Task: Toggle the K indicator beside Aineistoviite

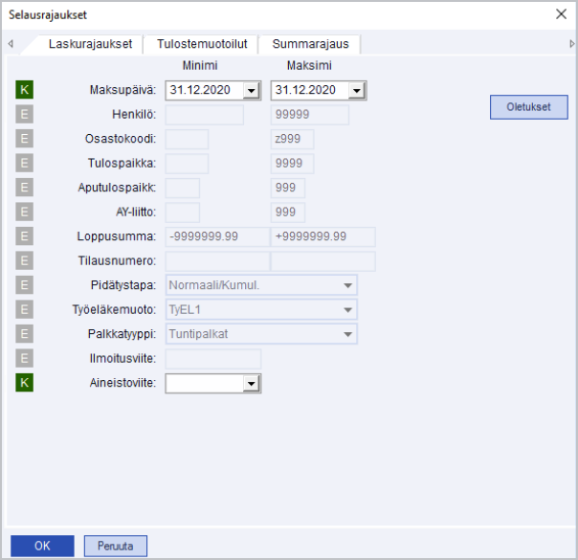Action: click(x=25, y=383)
